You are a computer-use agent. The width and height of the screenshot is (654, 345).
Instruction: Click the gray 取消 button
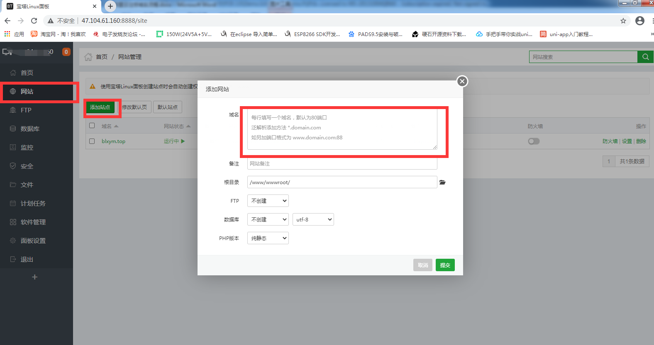click(x=423, y=265)
